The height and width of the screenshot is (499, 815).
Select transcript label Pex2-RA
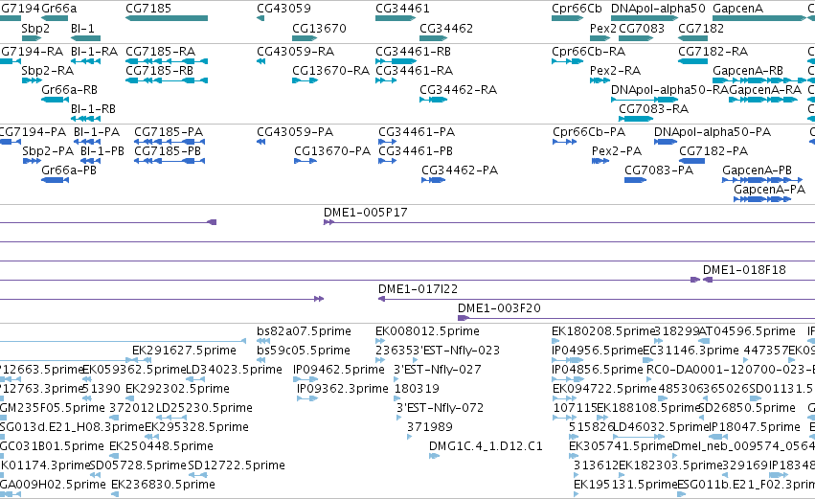(x=616, y=70)
